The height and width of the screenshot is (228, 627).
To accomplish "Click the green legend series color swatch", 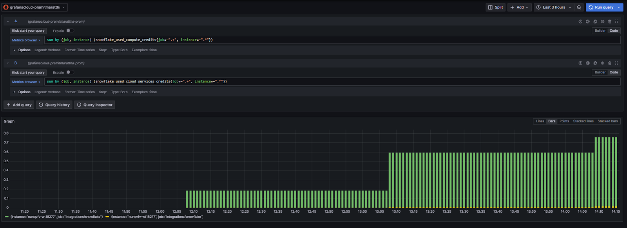I will 7,217.
